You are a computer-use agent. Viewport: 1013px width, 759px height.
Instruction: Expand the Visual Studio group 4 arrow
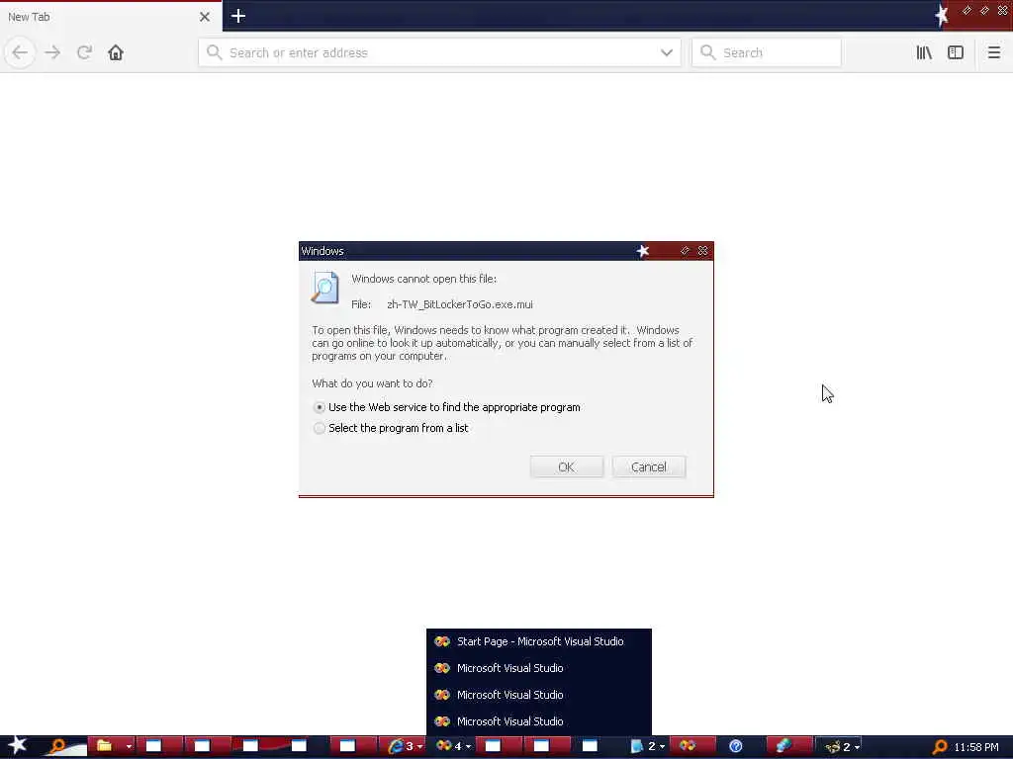click(468, 747)
